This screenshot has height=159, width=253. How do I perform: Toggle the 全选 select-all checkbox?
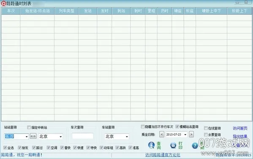[x=5, y=148]
